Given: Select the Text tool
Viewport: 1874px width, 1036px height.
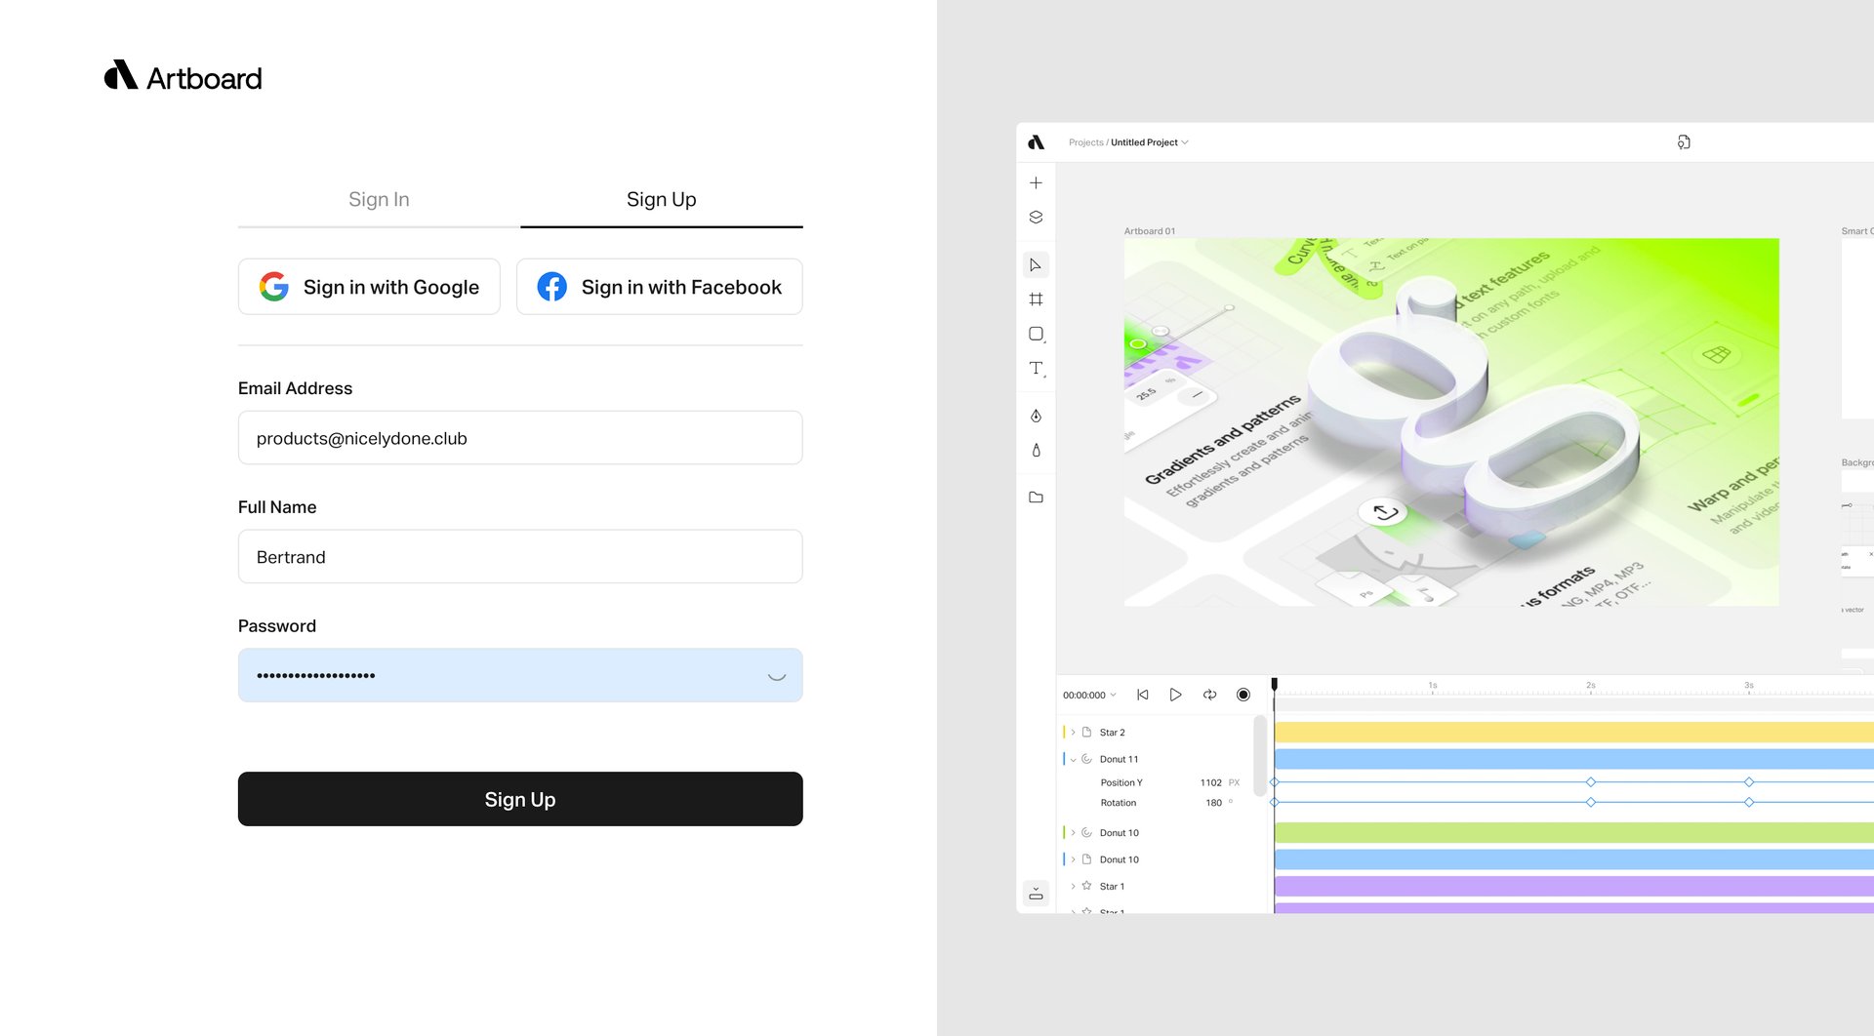Looking at the screenshot, I should [x=1036, y=369].
